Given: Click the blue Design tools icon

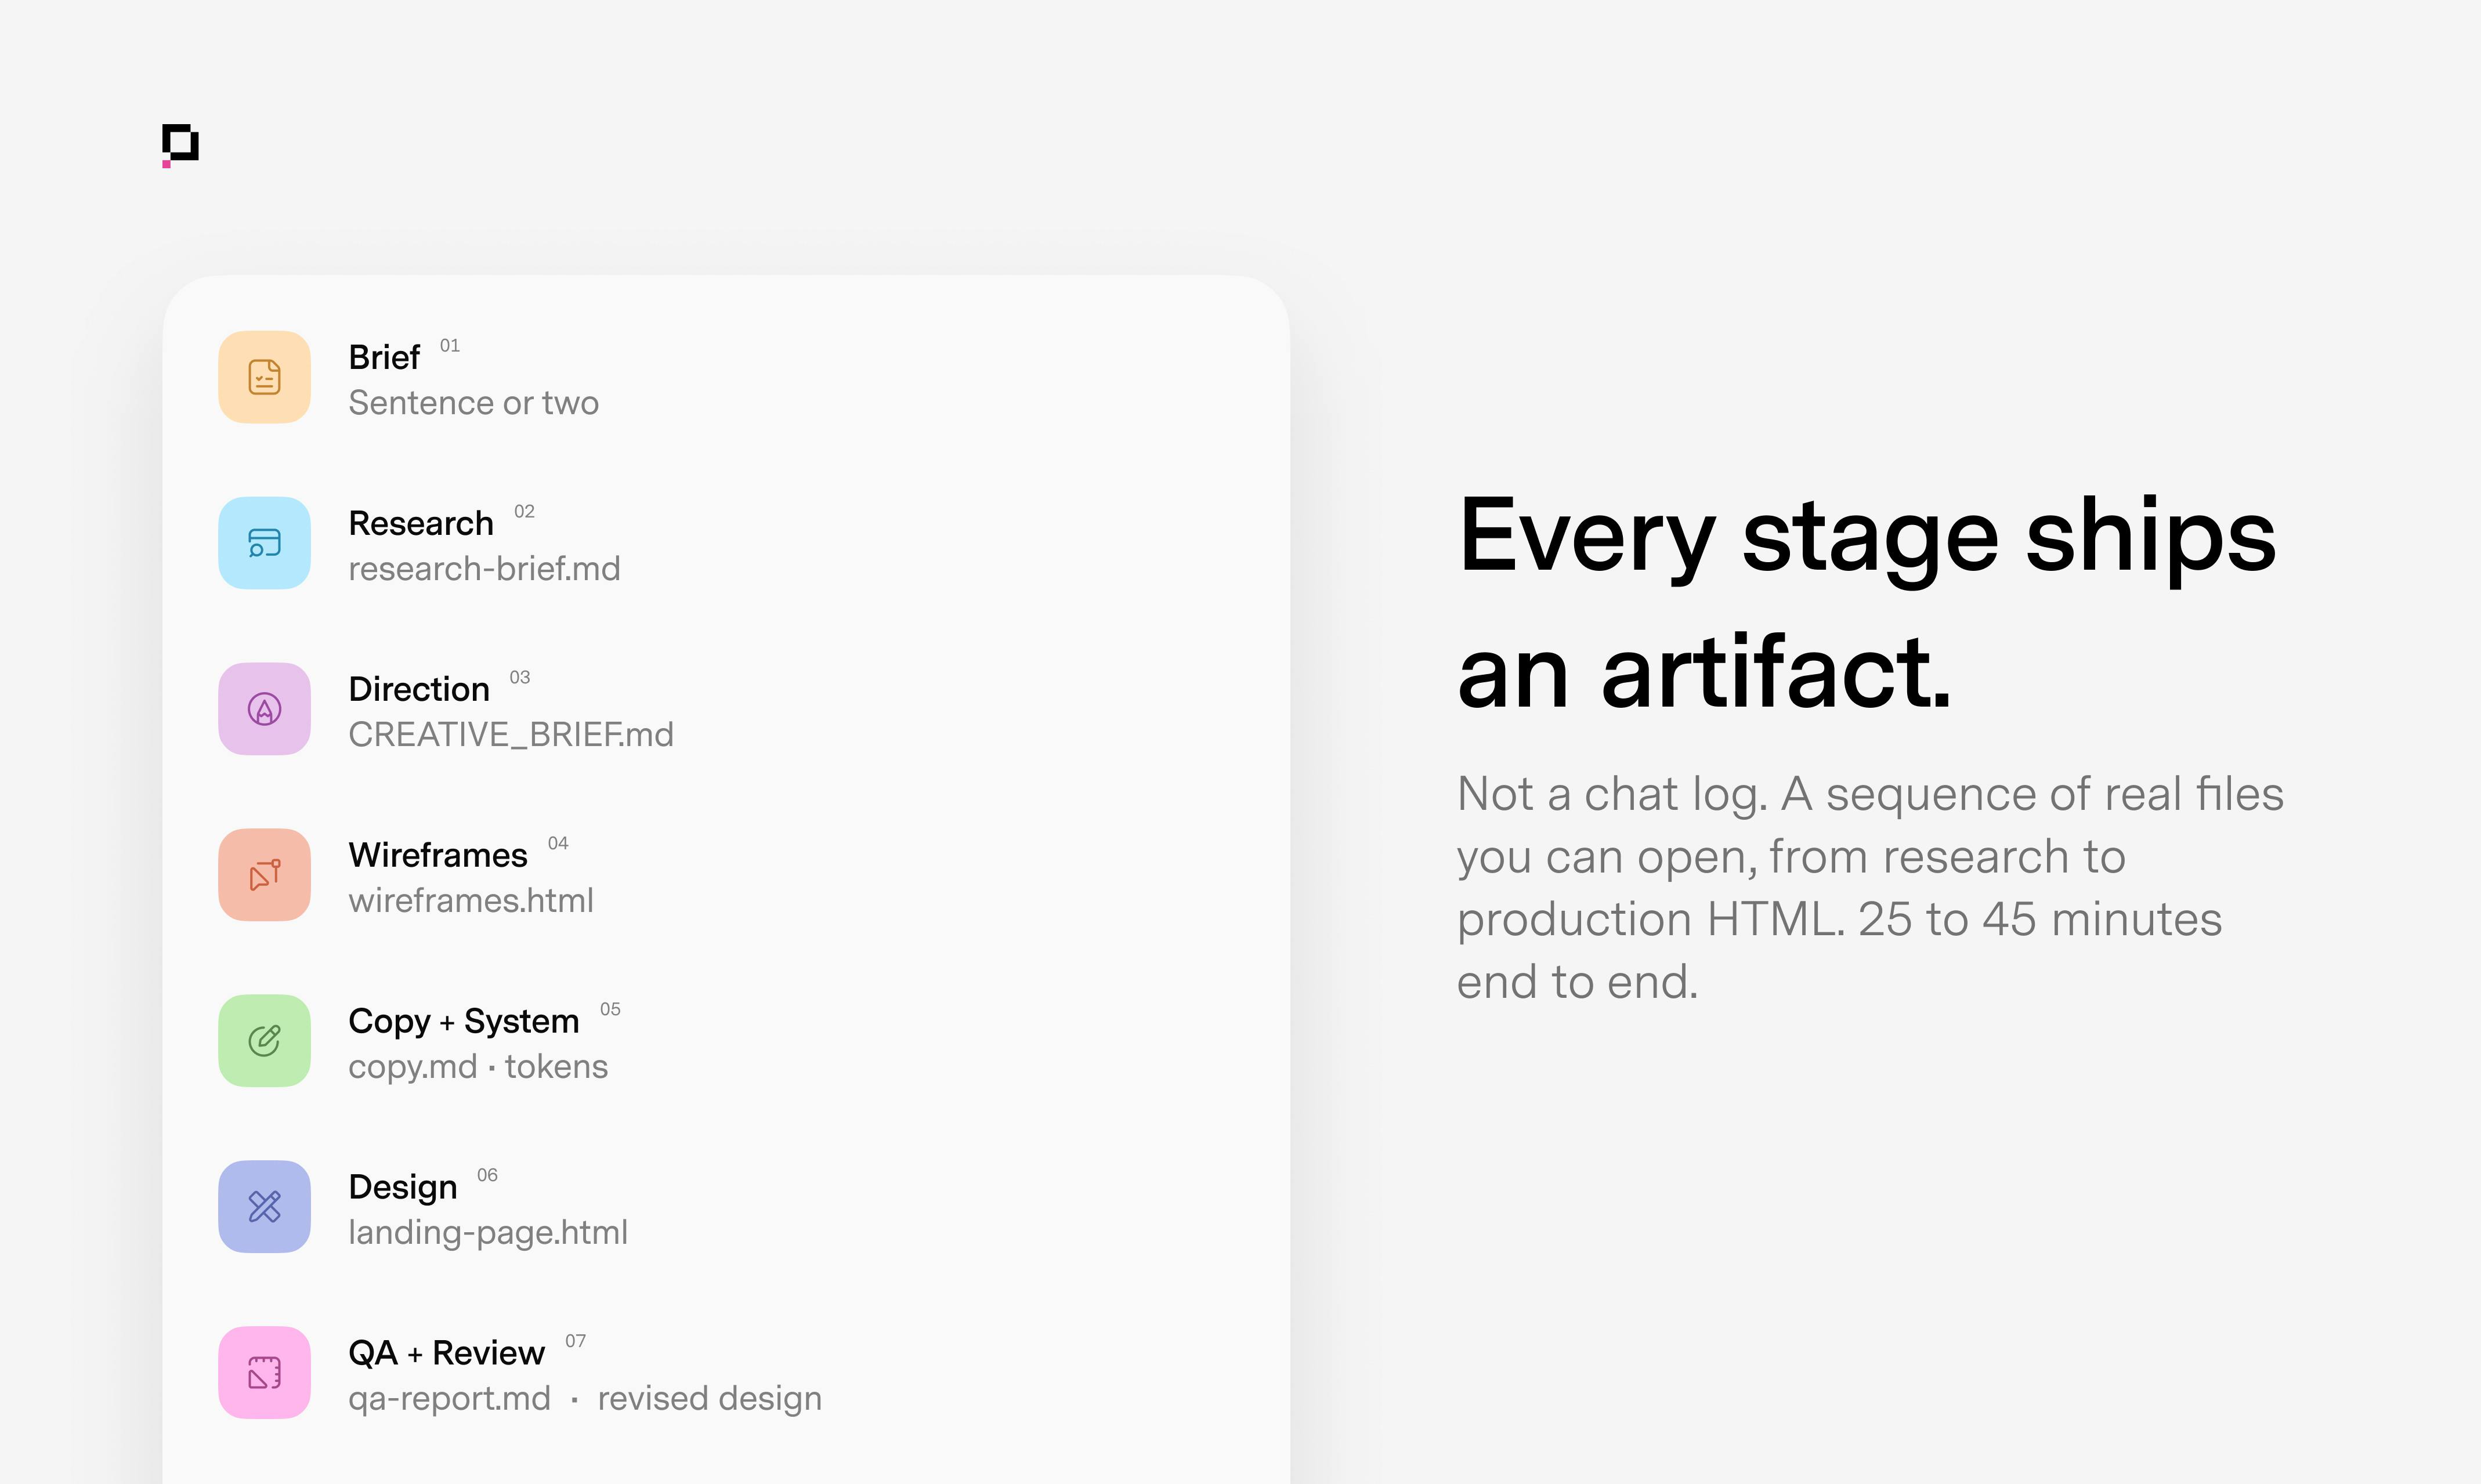Looking at the screenshot, I should pos(264,1207).
